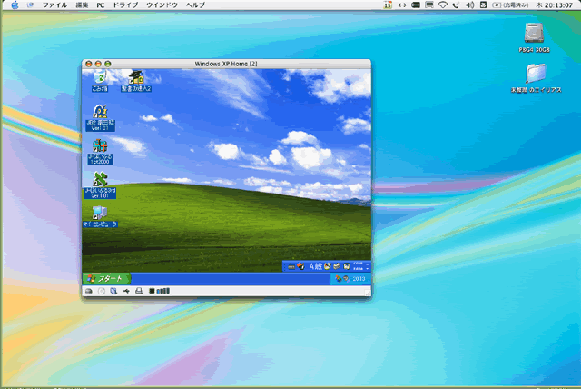Select the ごみ箱 recycle bin icon
This screenshot has width=581, height=389.
point(100,77)
